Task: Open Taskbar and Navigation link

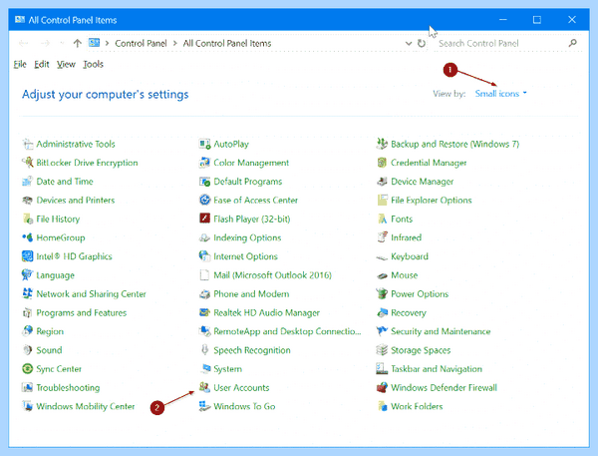Action: (x=437, y=369)
